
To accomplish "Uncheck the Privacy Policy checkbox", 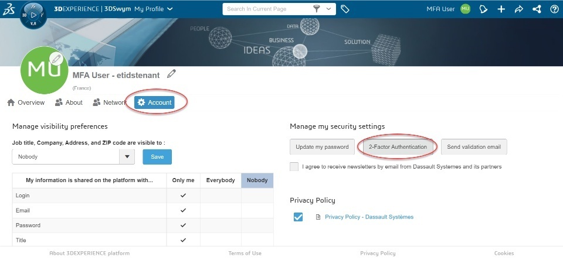I will coord(298,217).
